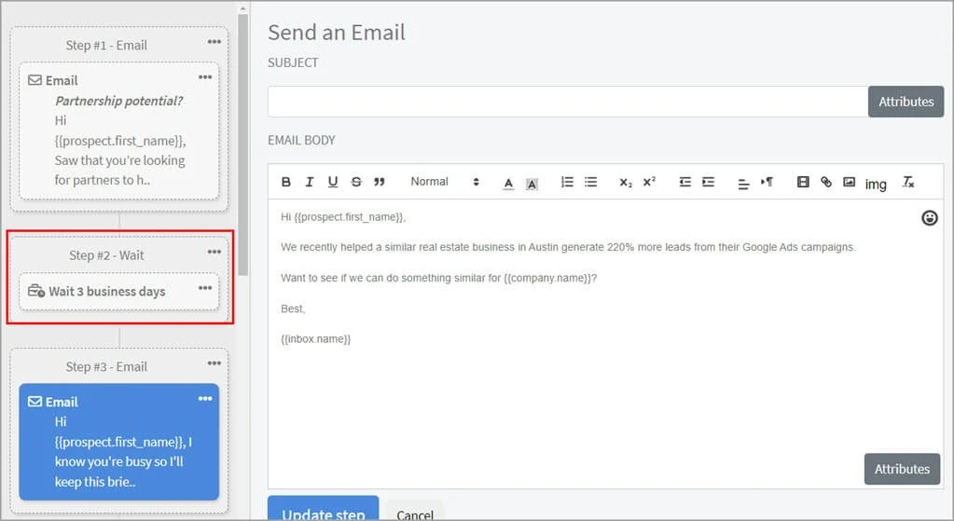Apply underline formatting
954x521 pixels.
(333, 182)
